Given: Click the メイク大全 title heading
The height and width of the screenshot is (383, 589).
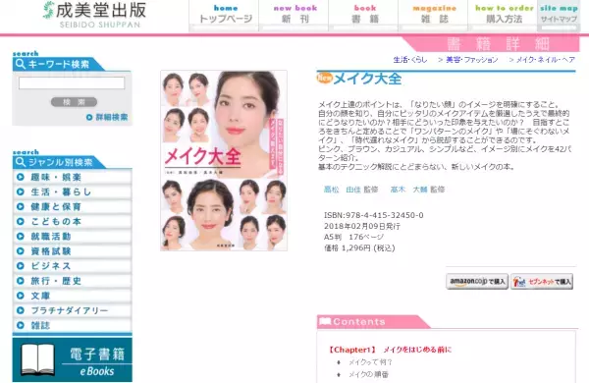Looking at the screenshot, I should tap(367, 79).
